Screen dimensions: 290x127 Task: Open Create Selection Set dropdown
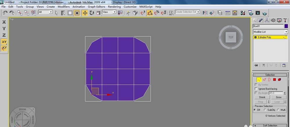tap(188, 12)
